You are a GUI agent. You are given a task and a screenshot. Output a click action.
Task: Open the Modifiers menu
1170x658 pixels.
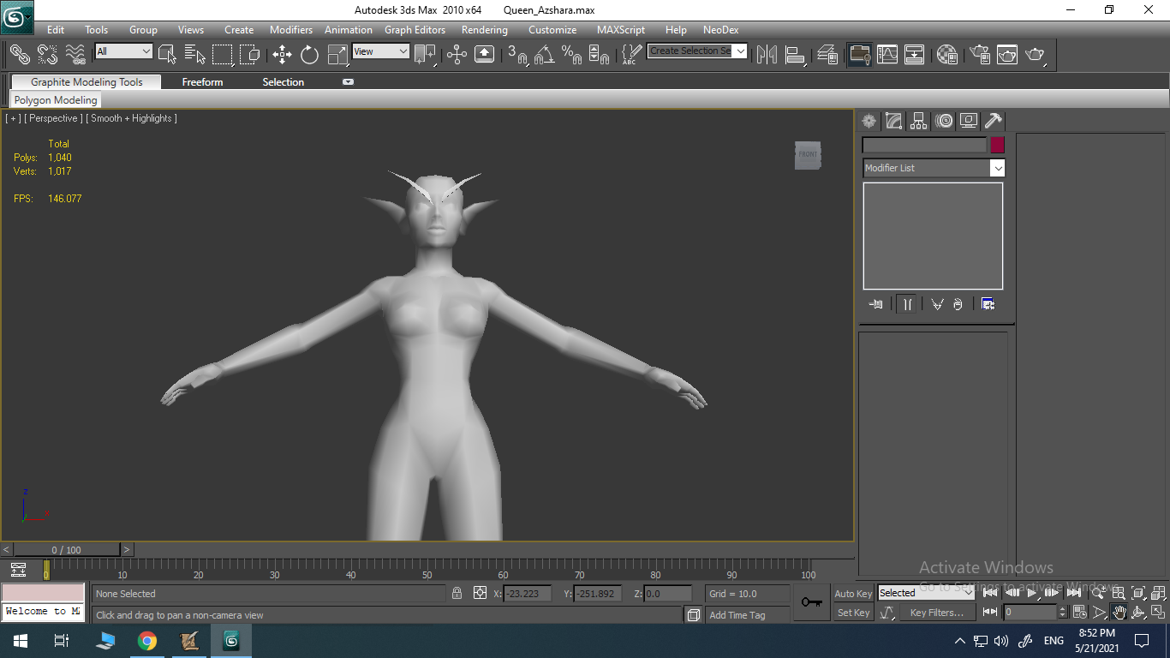tap(291, 30)
